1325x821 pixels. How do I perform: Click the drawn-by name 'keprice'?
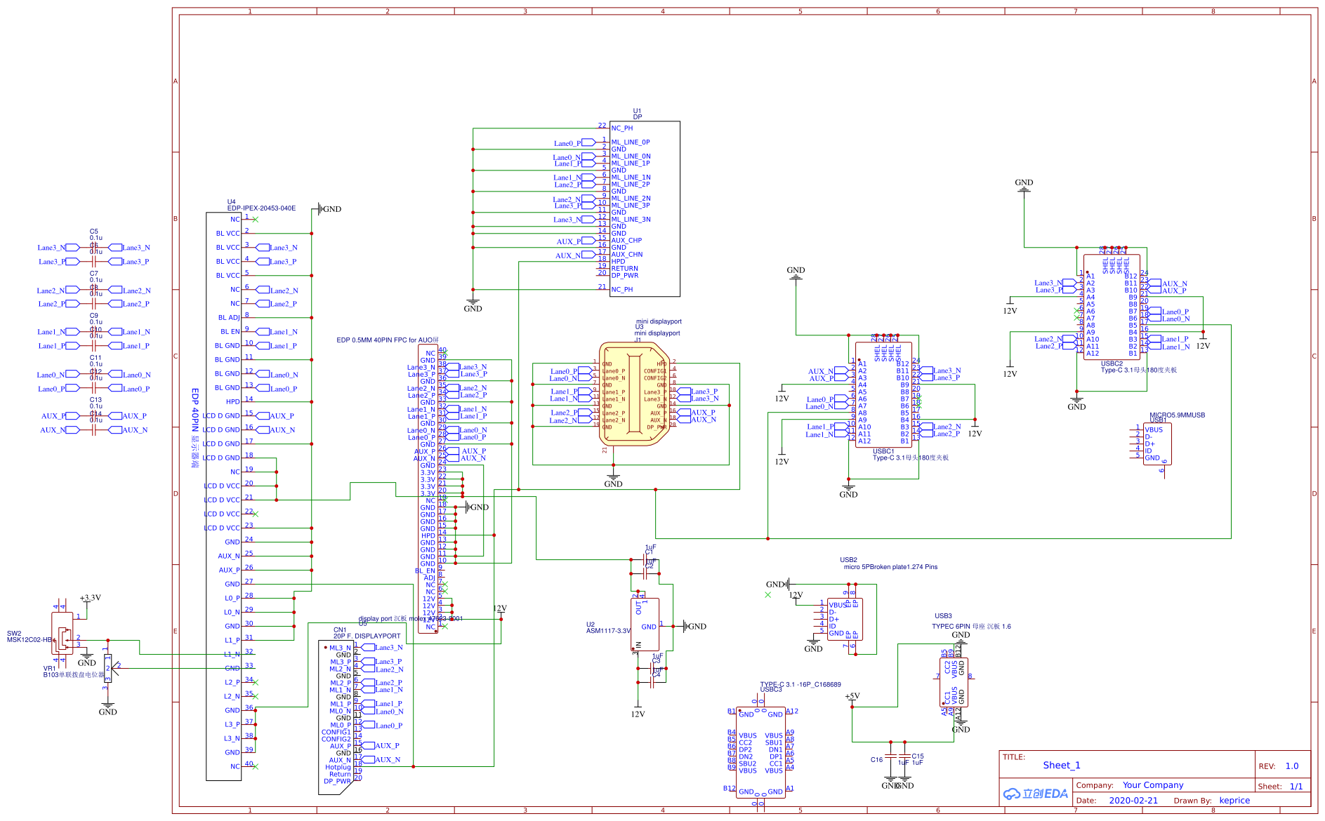click(1234, 801)
